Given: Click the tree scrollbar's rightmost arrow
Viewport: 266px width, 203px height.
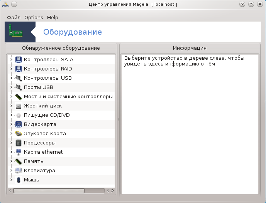Looking at the screenshot, I should pyautogui.click(x=112, y=191).
